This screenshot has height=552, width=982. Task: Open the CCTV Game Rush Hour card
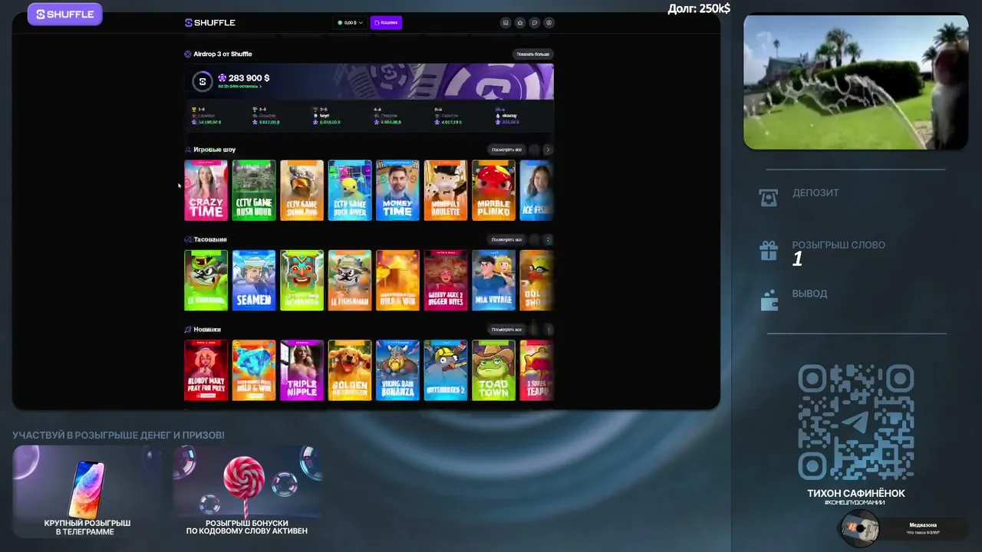coord(254,190)
